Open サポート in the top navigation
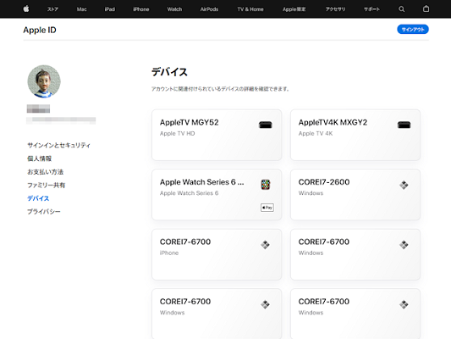The width and height of the screenshot is (451, 339). point(371,9)
